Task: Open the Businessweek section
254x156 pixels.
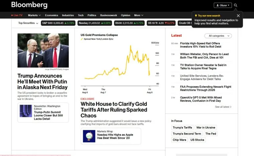Action: point(109,15)
